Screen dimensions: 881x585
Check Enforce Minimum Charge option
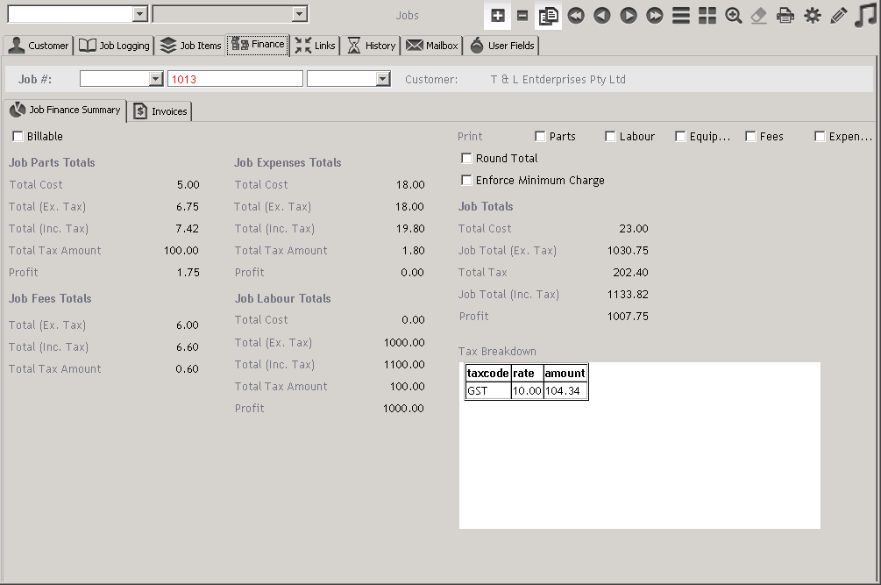click(x=467, y=181)
